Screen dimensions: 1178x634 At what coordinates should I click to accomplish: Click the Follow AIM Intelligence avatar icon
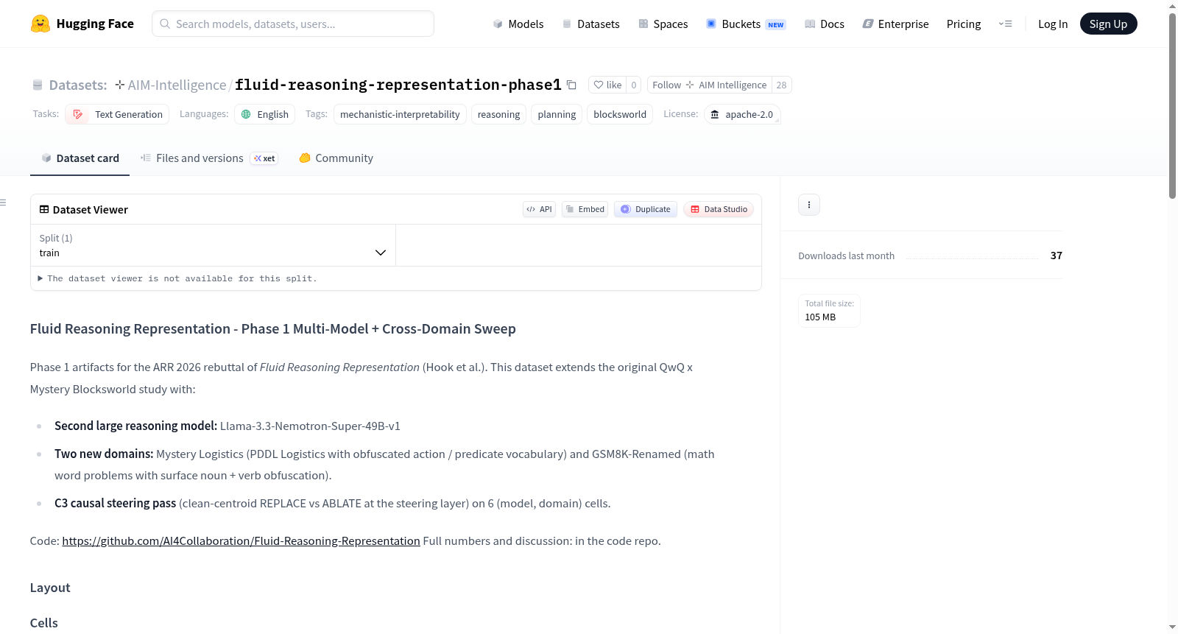pos(690,85)
